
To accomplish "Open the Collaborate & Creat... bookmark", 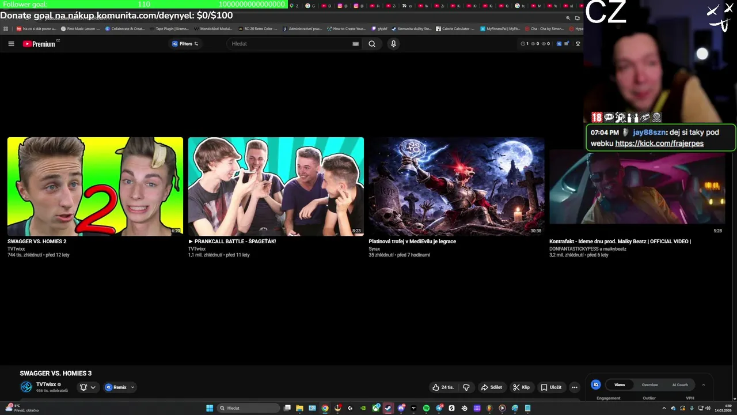I will click(126, 28).
